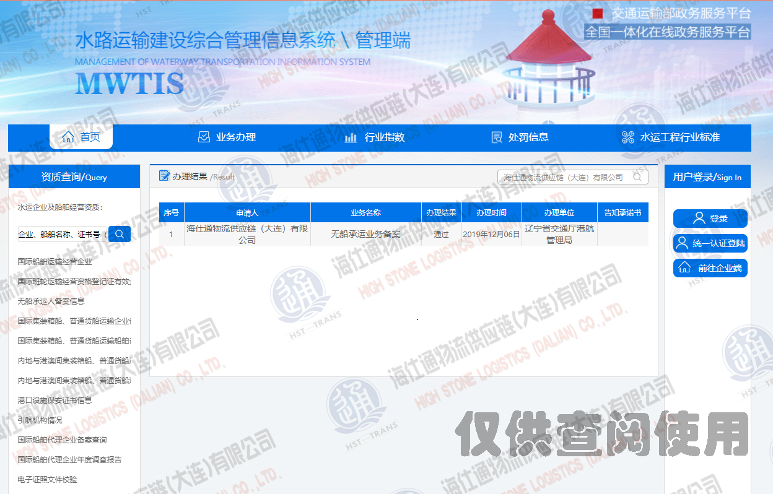Viewport: 773px width, 494px height.
Task: Click the 办理结果 column header
Action: (x=441, y=212)
